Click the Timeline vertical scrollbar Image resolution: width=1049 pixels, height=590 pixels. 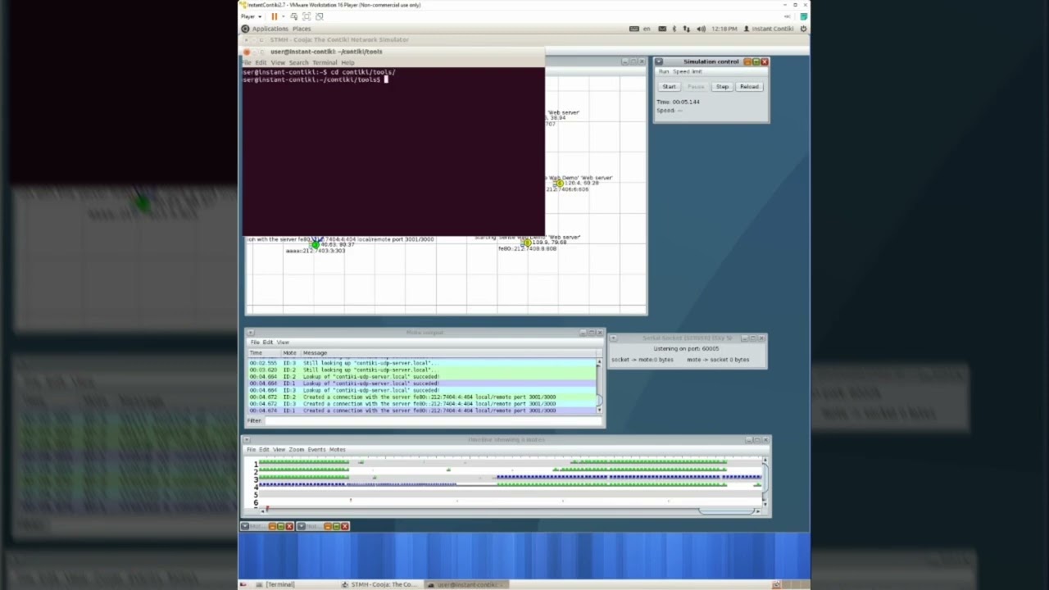tap(765, 483)
